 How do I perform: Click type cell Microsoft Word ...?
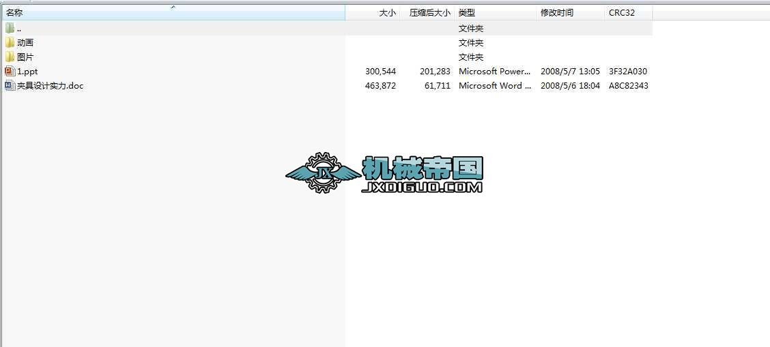[x=495, y=85]
